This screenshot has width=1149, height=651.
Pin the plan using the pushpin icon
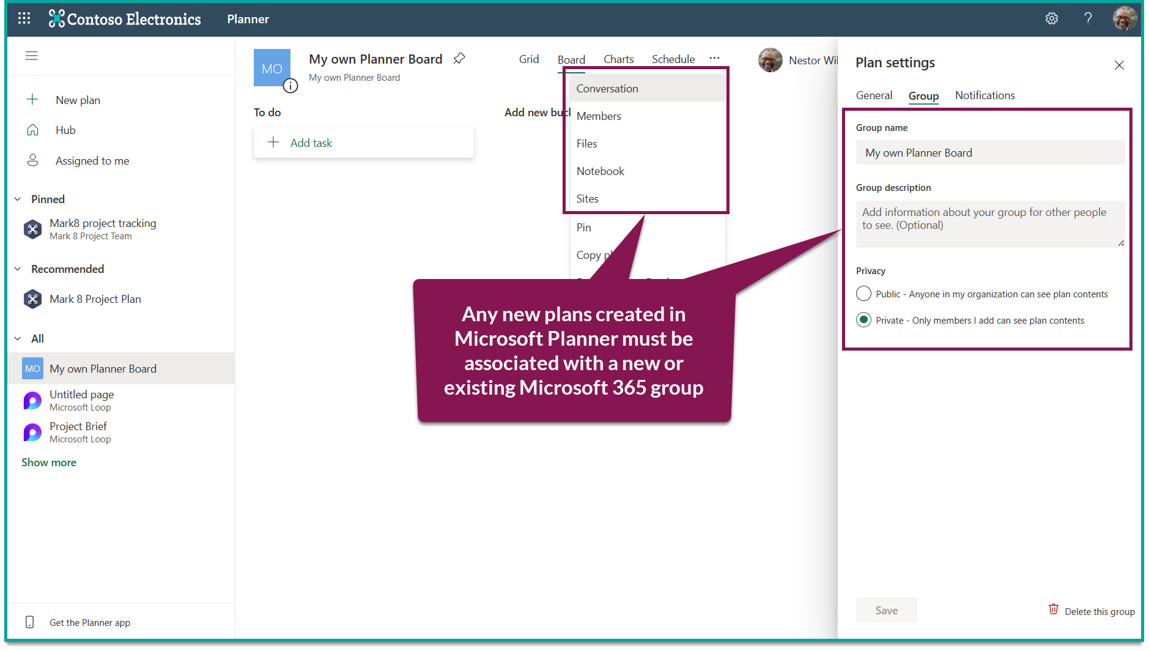tap(459, 59)
